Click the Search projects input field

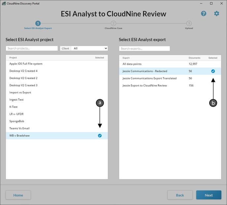pos(32,49)
